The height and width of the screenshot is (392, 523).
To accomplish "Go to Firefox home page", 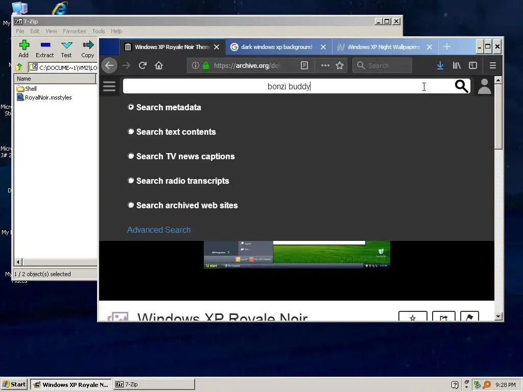I will 159,65.
